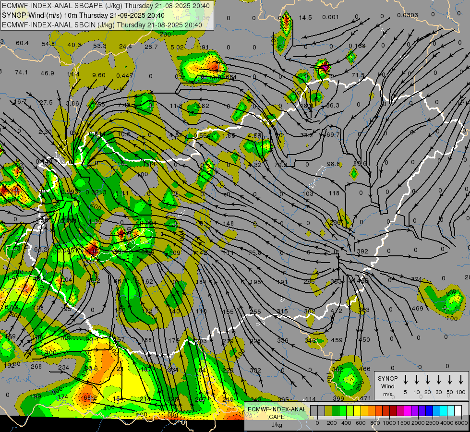Image resolution: width=470 pixels, height=432 pixels.
Task: Select the dark red swatch in CAPE legend
Action: pos(393,411)
